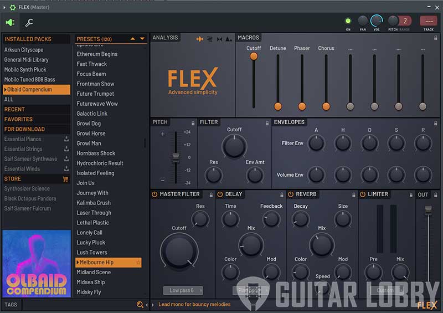This screenshot has width=443, height=313.
Task: Expand the hint bar arrow
Action: coord(153,305)
